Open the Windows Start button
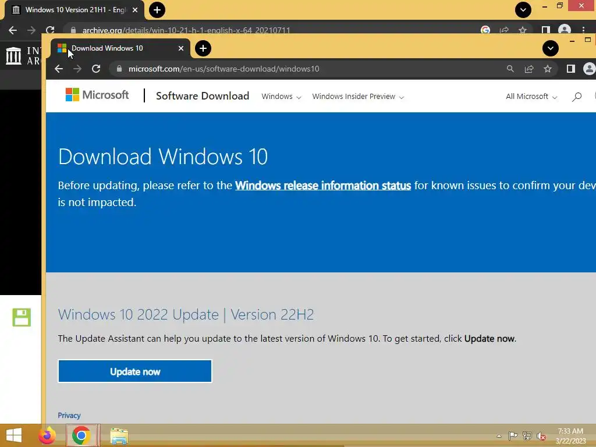The image size is (596, 447). click(x=14, y=435)
